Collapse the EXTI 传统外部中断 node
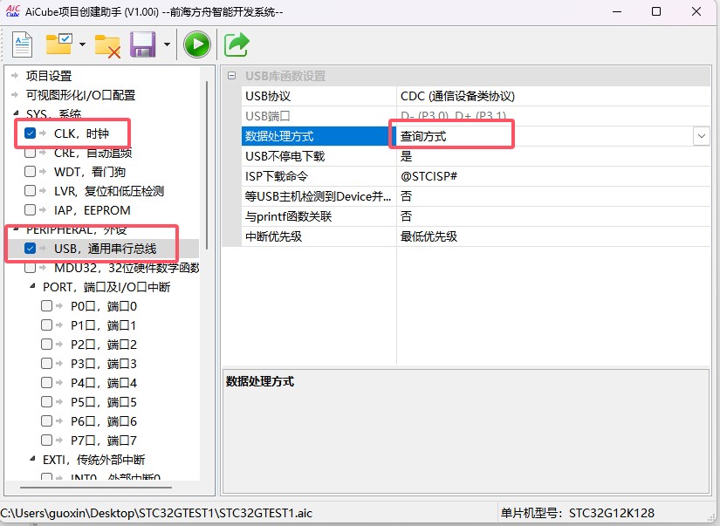The height and width of the screenshot is (526, 720). pos(32,459)
